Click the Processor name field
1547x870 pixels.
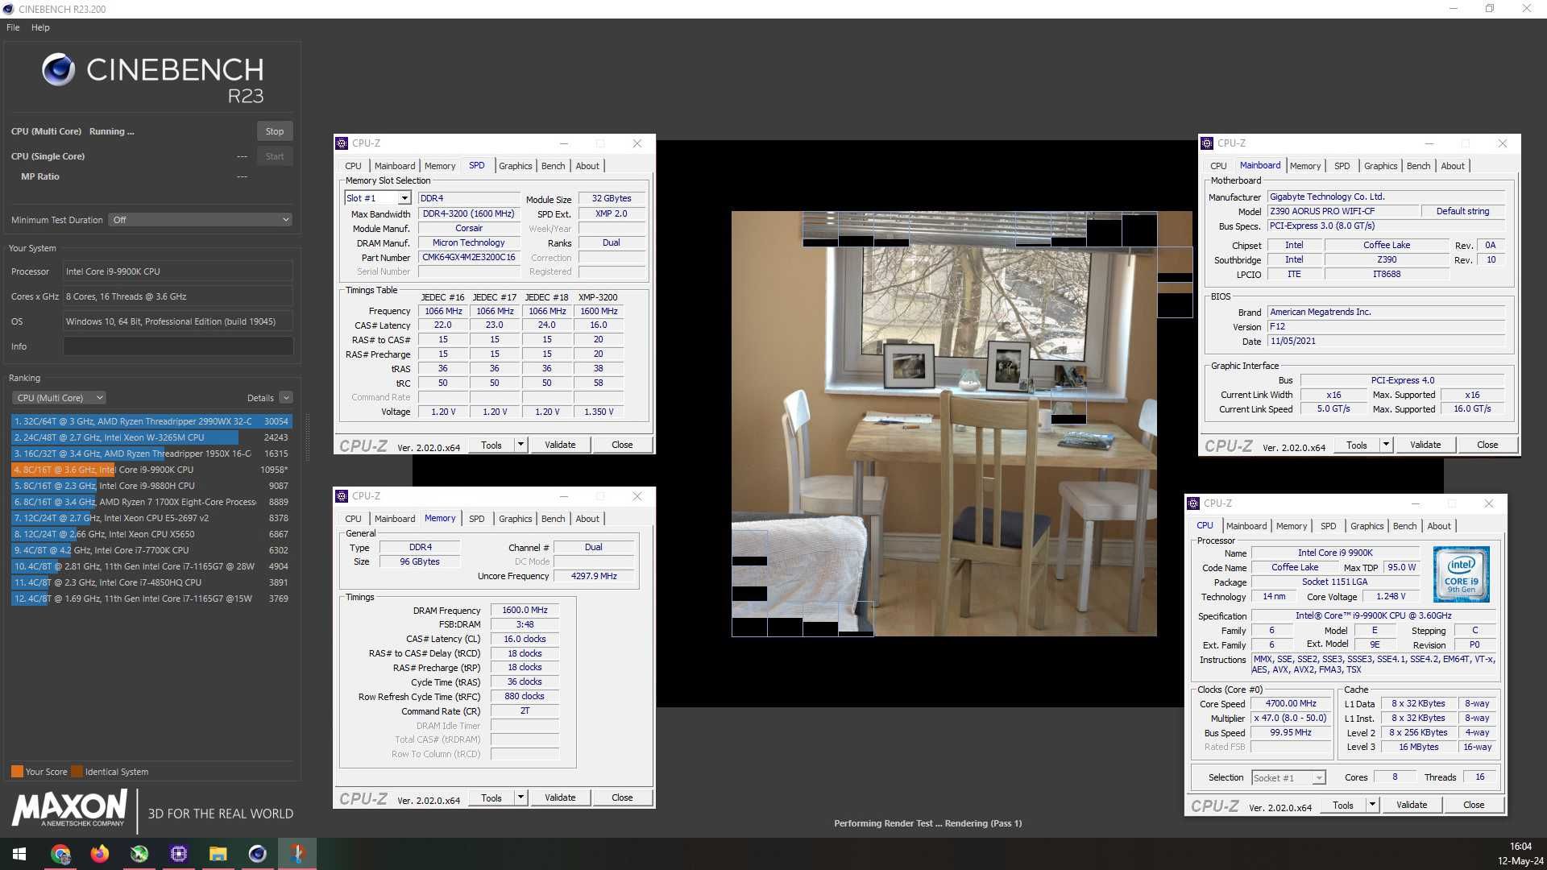click(178, 271)
